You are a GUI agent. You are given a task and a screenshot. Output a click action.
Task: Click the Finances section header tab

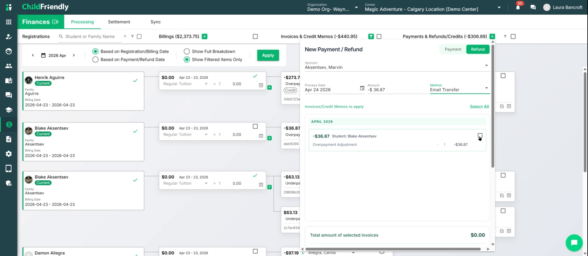[x=41, y=22]
